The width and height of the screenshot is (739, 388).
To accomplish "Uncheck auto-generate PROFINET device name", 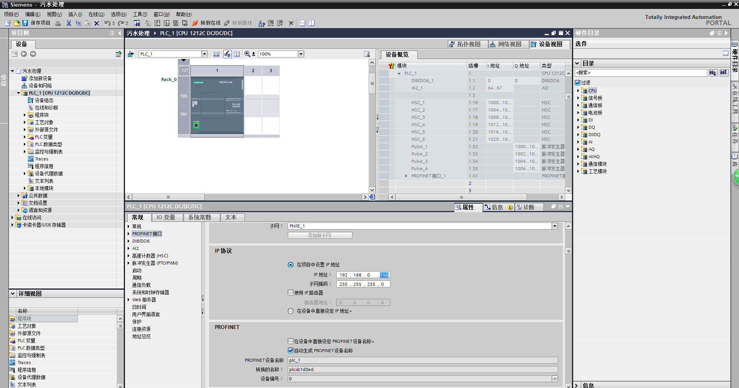I will point(291,351).
